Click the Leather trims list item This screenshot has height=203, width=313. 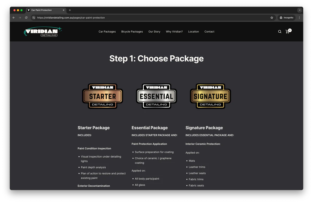click(x=197, y=167)
